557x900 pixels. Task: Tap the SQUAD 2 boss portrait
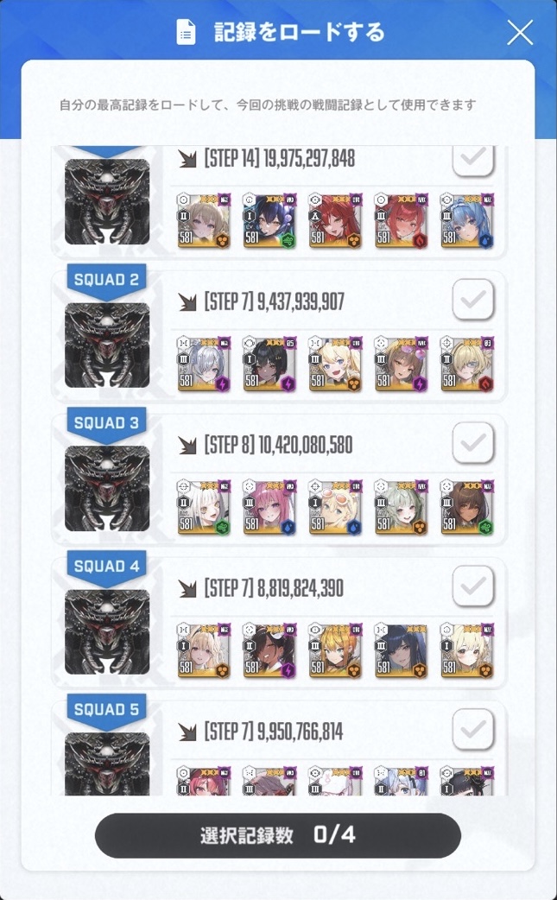(x=107, y=345)
